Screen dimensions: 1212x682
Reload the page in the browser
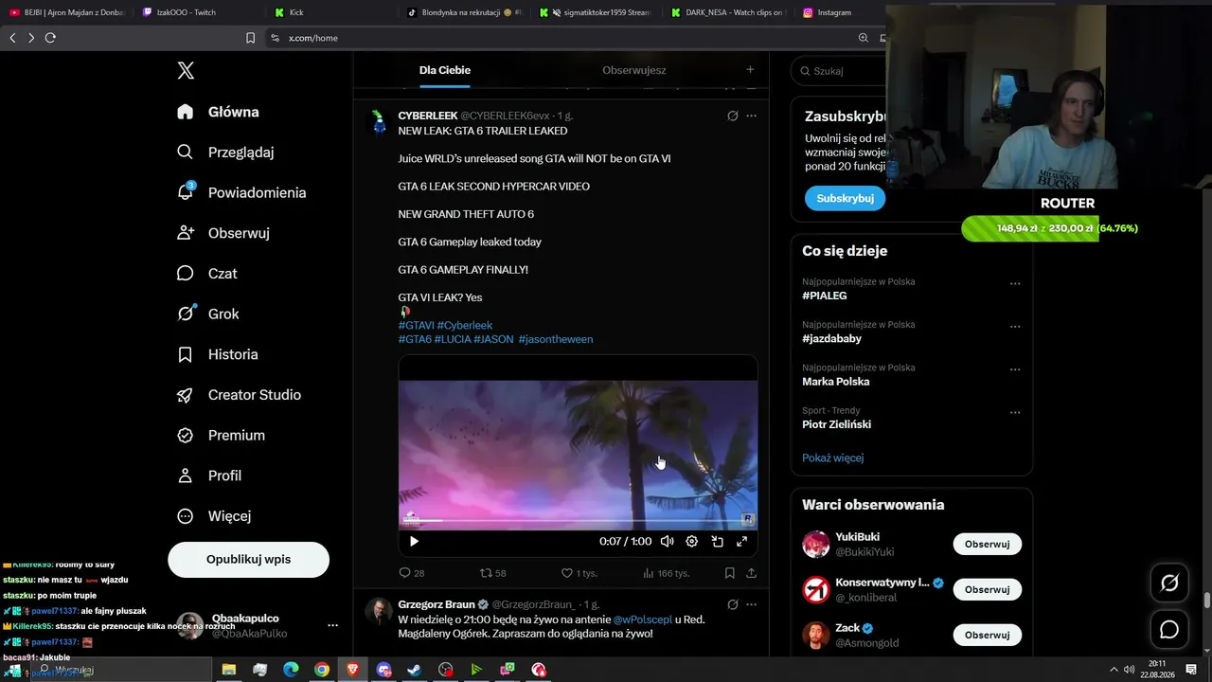tap(50, 38)
